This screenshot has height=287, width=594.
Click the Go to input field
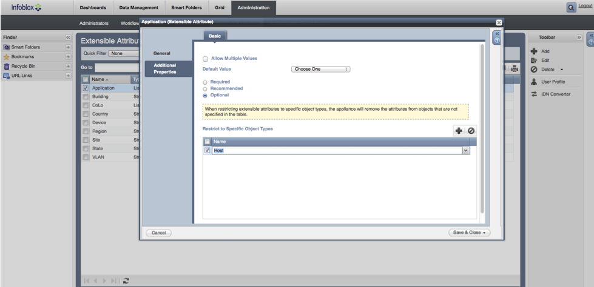click(118, 67)
